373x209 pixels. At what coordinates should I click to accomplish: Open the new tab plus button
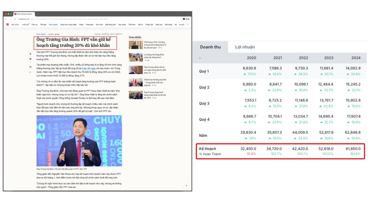pos(38,14)
